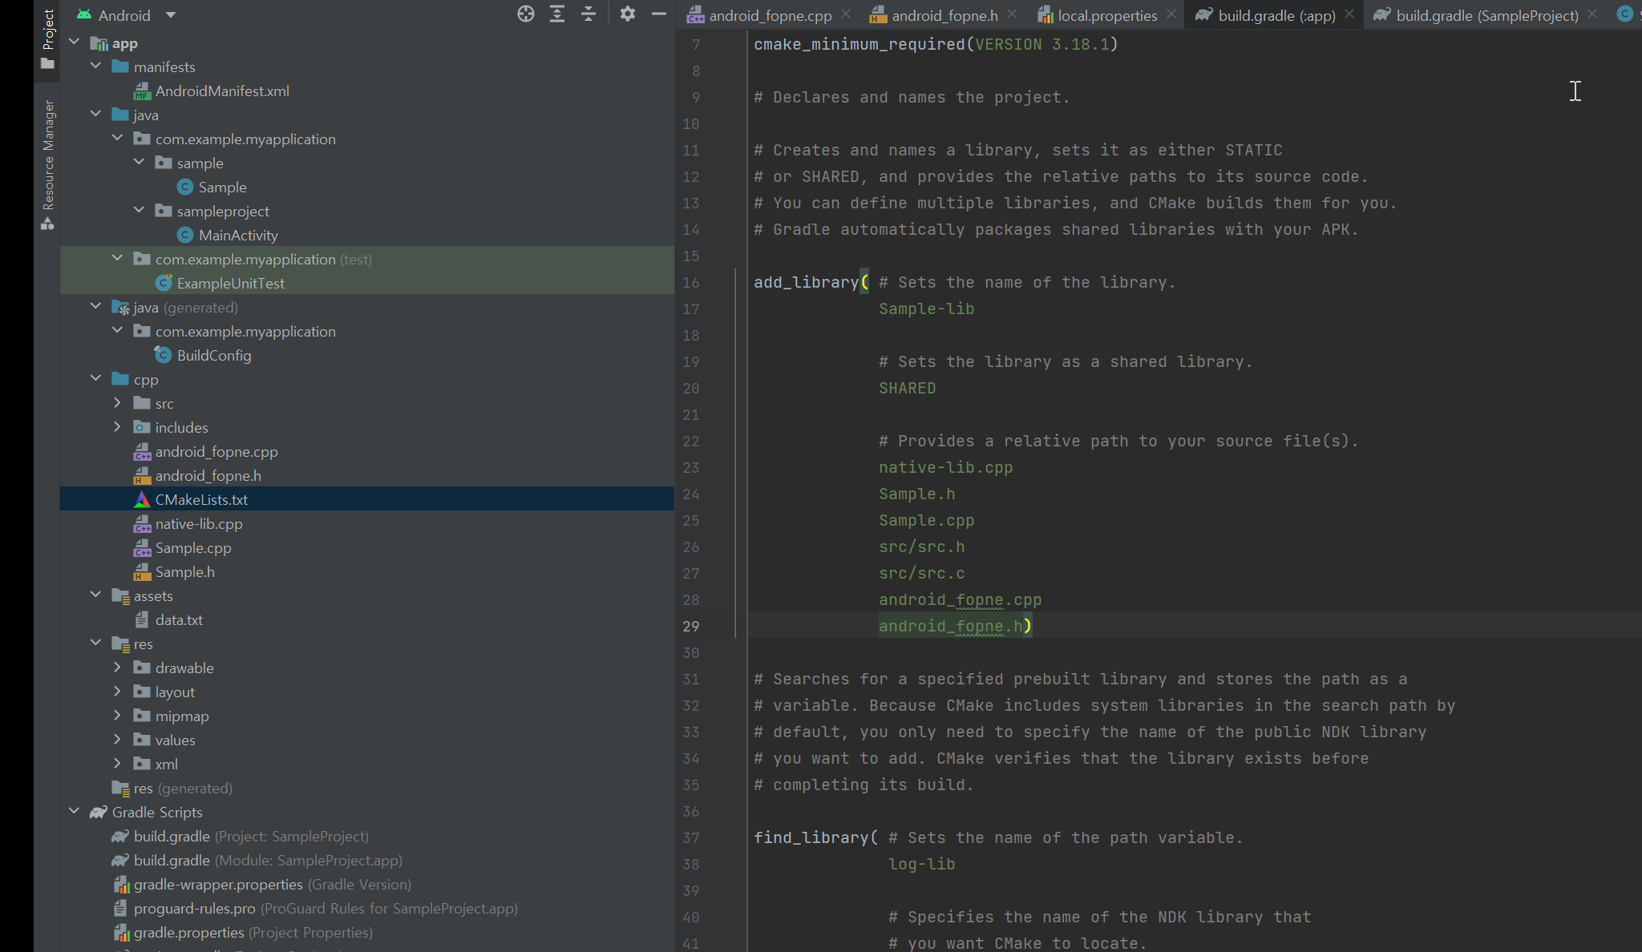Expand the src folder under cpp
Image resolution: width=1642 pixels, height=952 pixels.
tap(117, 403)
